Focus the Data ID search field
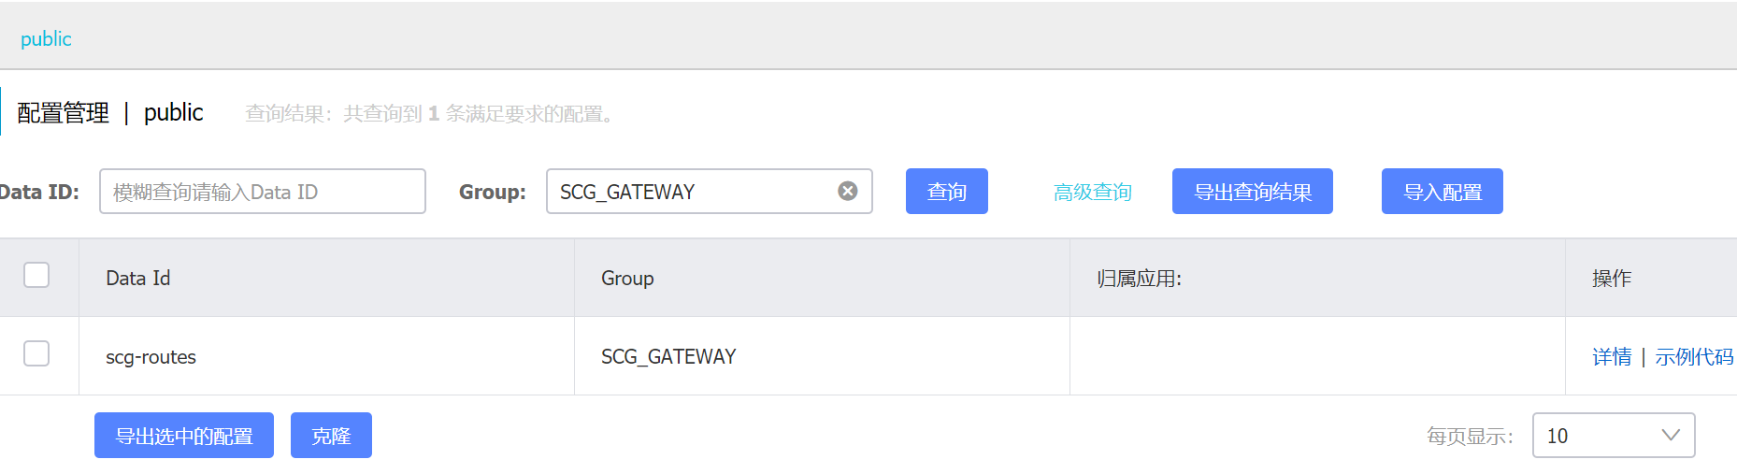1737x474 pixels. tap(263, 192)
